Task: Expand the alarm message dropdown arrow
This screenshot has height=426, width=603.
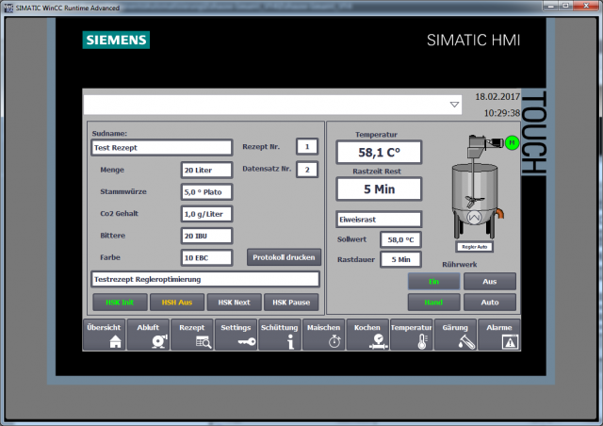Action: 454,105
